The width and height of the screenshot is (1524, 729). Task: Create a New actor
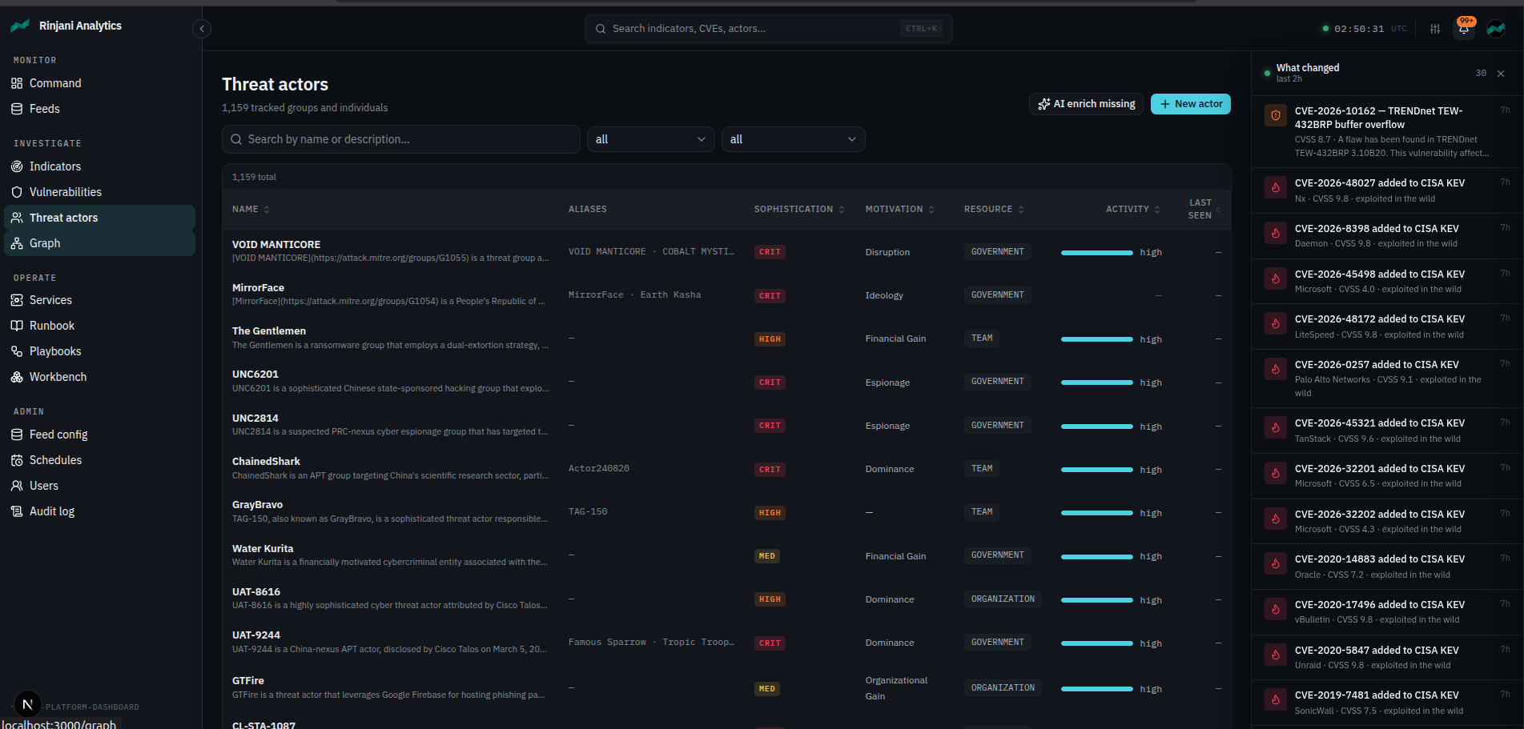(1190, 104)
